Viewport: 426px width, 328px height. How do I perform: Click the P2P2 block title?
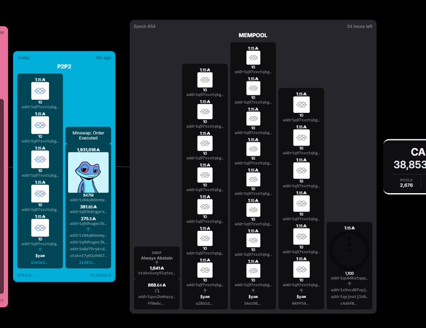pyautogui.click(x=64, y=66)
